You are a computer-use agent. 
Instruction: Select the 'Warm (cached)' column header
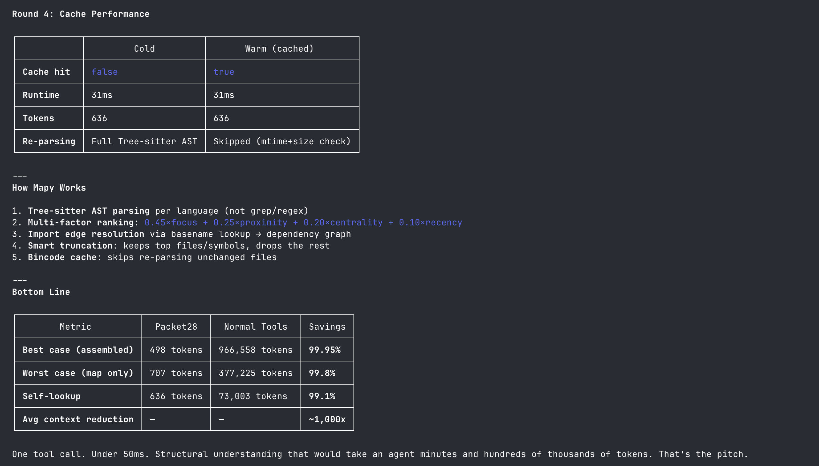click(279, 48)
